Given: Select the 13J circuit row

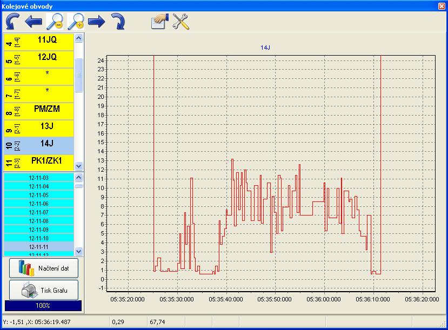Looking at the screenshot, I should [39, 129].
